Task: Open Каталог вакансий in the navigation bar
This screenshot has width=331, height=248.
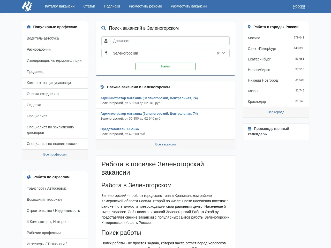Action: coord(60,6)
